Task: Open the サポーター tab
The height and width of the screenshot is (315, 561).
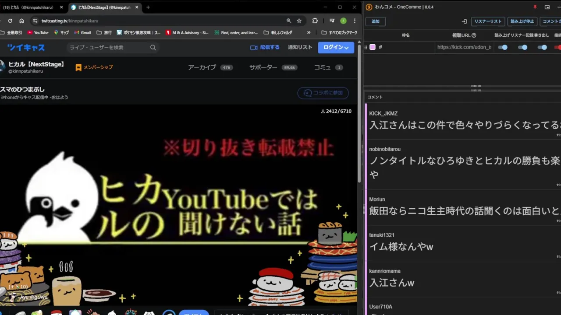Action: (273, 67)
